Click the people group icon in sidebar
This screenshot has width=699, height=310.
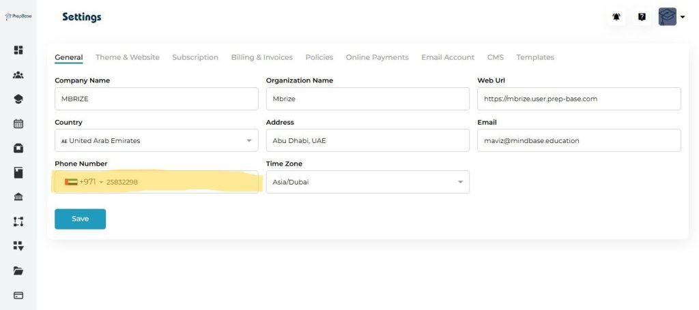pos(18,75)
